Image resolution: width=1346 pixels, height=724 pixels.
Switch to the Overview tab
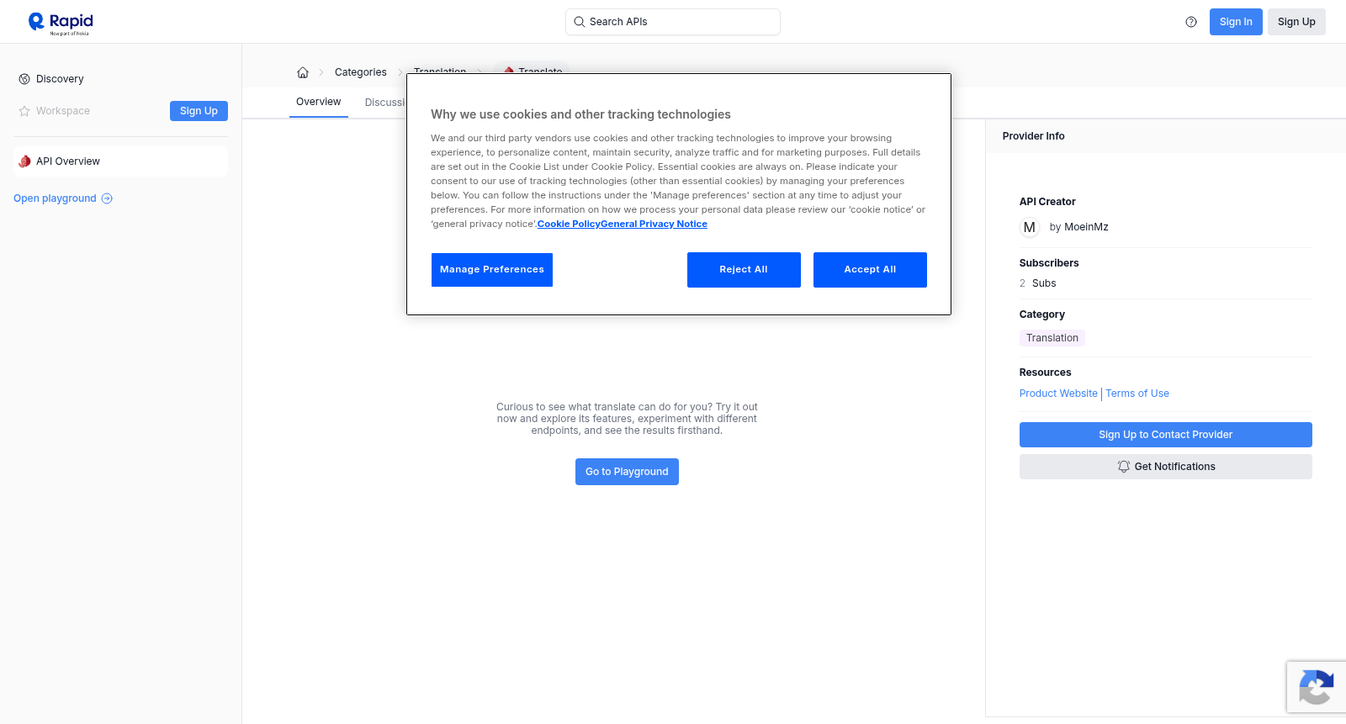pos(319,102)
